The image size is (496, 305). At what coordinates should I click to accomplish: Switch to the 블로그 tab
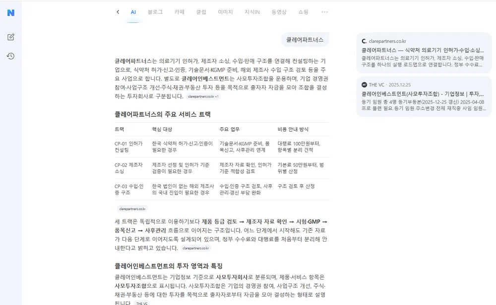(155, 12)
